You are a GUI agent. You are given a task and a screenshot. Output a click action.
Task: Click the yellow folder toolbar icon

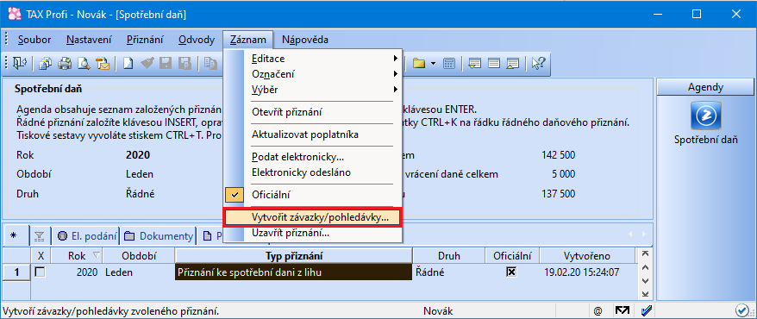[418, 63]
